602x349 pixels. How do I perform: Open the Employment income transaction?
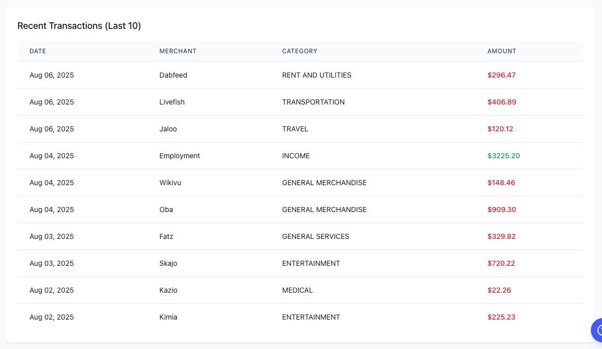pyautogui.click(x=180, y=156)
